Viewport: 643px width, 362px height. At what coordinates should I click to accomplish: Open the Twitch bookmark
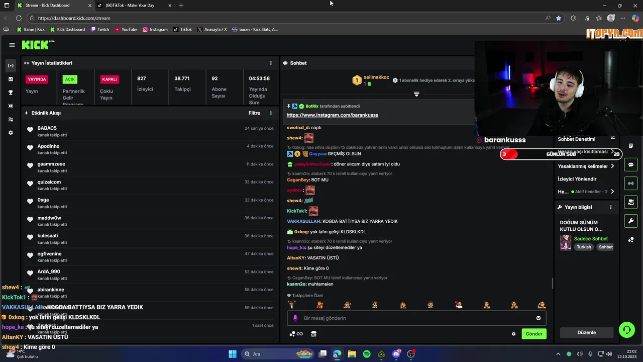pyautogui.click(x=100, y=30)
